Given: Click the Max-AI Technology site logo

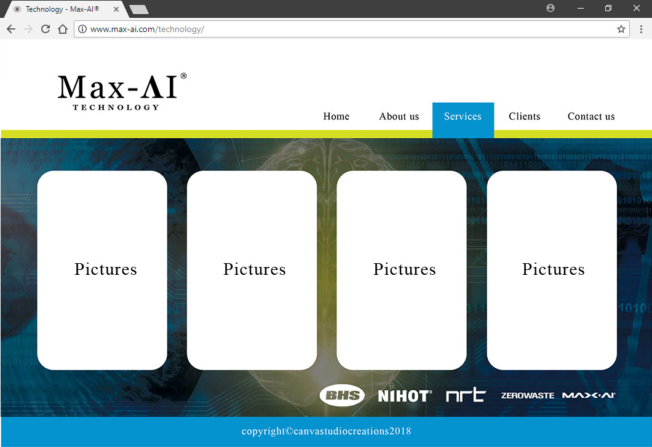Looking at the screenshot, I should coord(119,90).
